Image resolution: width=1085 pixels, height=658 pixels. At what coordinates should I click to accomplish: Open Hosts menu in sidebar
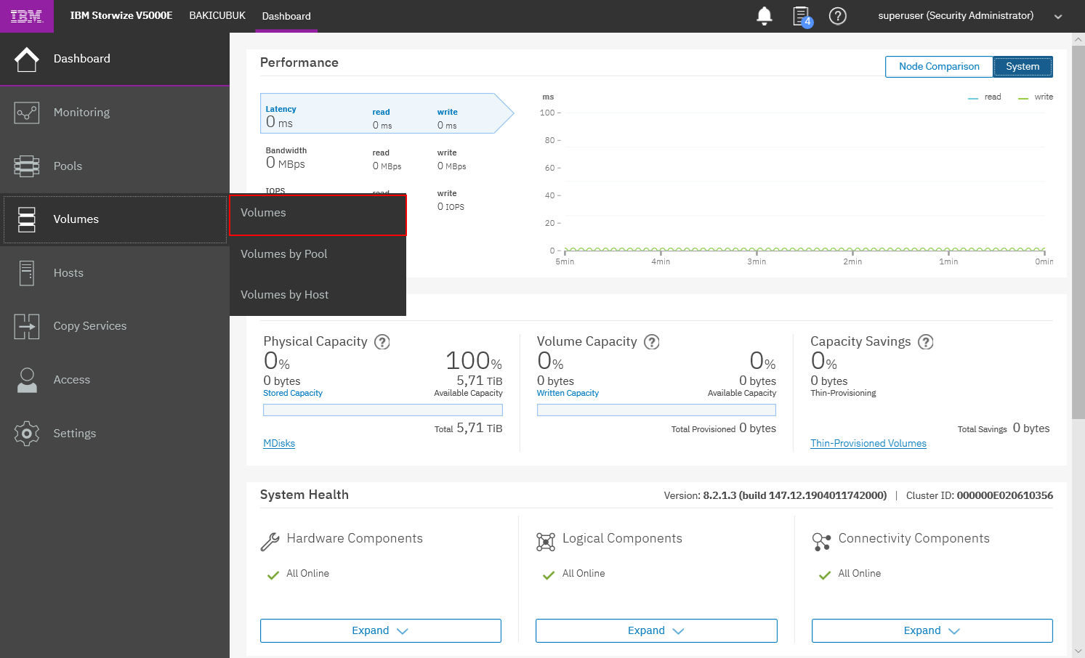point(115,273)
